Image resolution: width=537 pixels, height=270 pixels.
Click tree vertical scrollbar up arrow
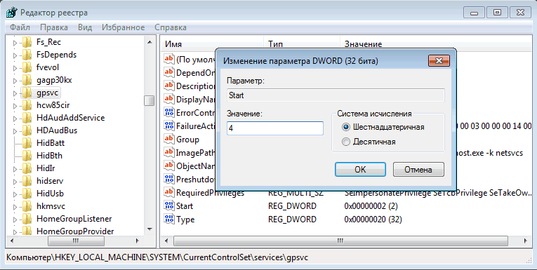pyautogui.click(x=150, y=42)
